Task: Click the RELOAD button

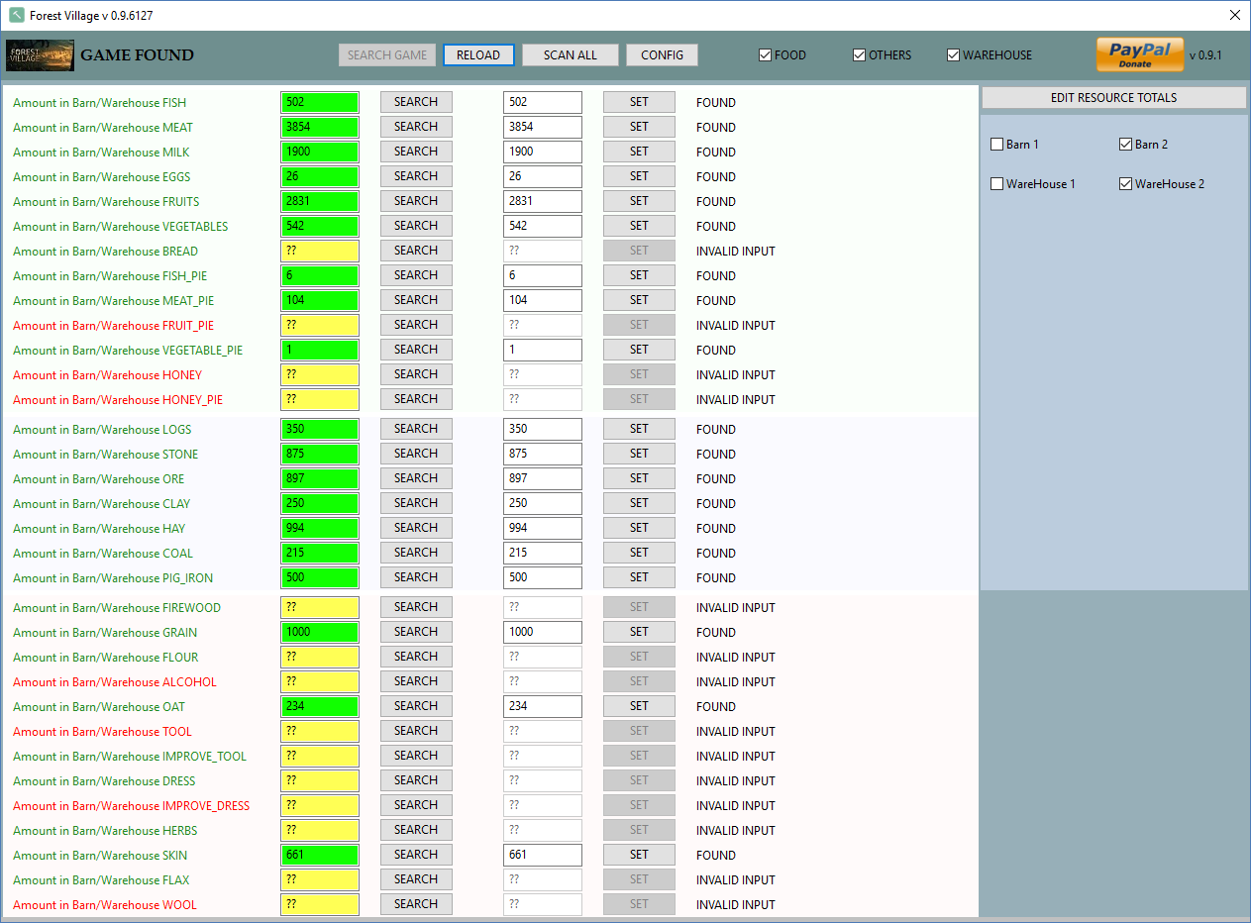Action: [478, 55]
